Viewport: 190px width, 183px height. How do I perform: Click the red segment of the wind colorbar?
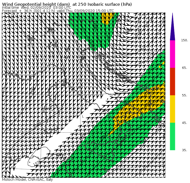tap(172, 82)
